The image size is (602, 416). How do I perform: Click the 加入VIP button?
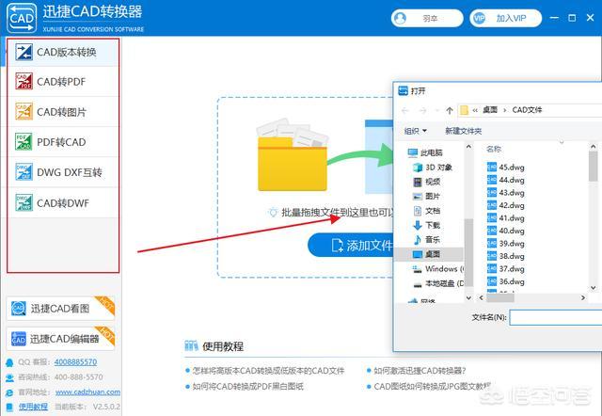(506, 18)
